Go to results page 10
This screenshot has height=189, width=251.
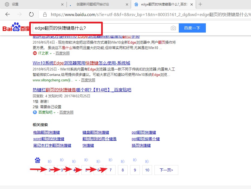[147, 170]
